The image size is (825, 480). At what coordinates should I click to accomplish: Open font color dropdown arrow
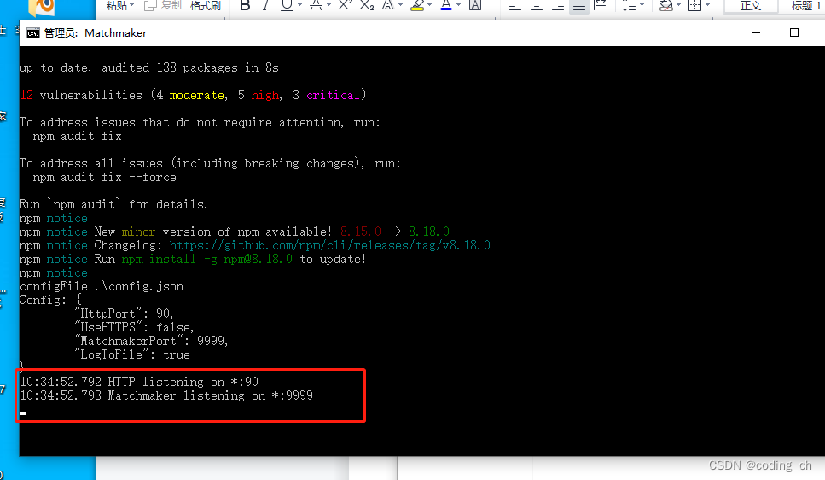pos(459,5)
